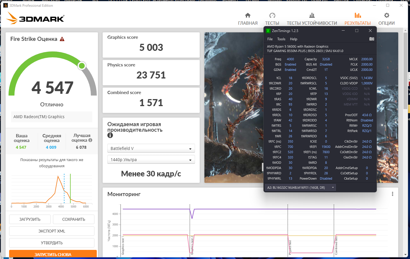Click the СОХРАНИТЬ button
410x259 pixels.
pos(74,219)
